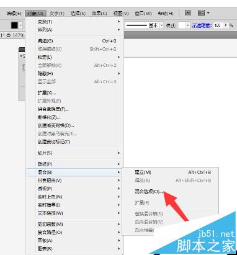Open the 视图(V) menu
Screen dimensions: 237x255
tap(121, 14)
